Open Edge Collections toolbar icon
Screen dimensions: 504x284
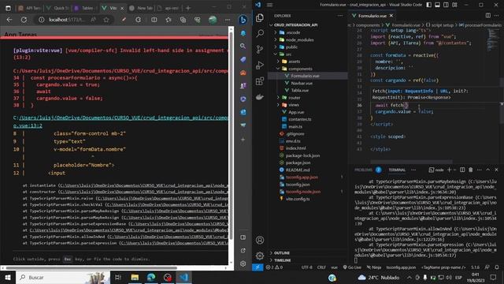coord(183,20)
